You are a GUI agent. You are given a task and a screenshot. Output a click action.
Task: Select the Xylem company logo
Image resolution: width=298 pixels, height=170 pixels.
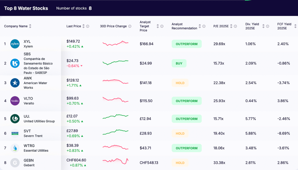(x=15, y=44)
